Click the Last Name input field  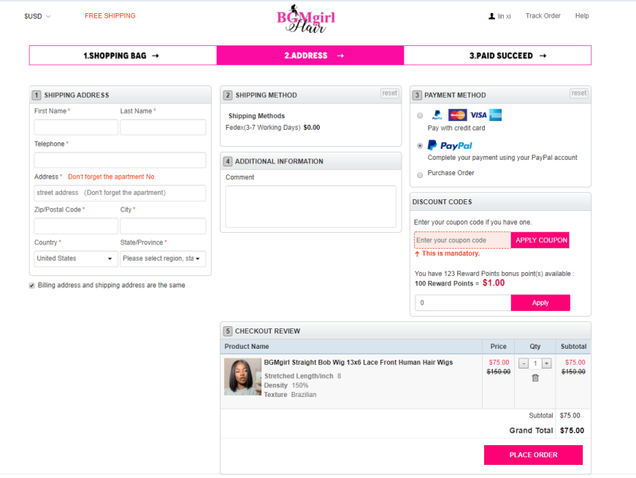pyautogui.click(x=163, y=127)
